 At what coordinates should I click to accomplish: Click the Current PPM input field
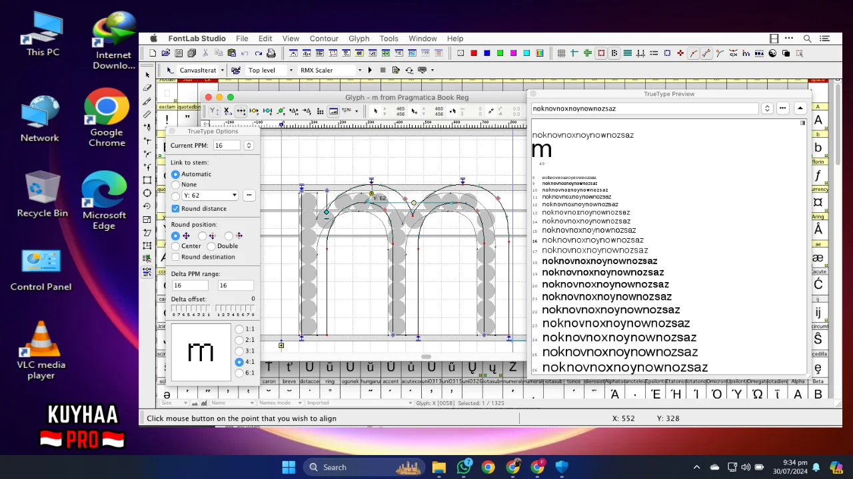[x=227, y=145]
